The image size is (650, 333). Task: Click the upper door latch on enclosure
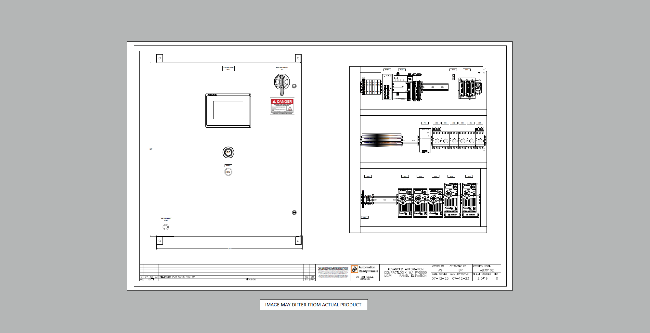pos(294,86)
